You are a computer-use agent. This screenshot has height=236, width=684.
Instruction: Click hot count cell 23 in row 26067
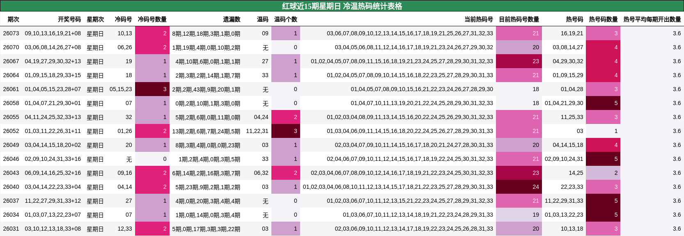coord(519,61)
